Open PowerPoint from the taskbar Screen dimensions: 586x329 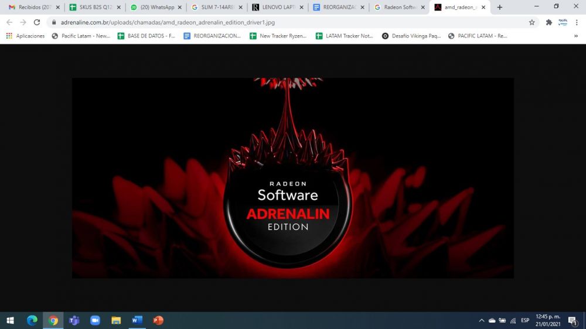click(x=158, y=320)
